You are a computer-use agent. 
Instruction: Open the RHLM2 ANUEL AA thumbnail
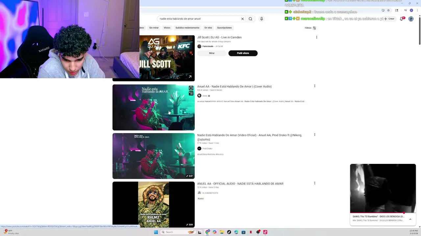point(154,205)
